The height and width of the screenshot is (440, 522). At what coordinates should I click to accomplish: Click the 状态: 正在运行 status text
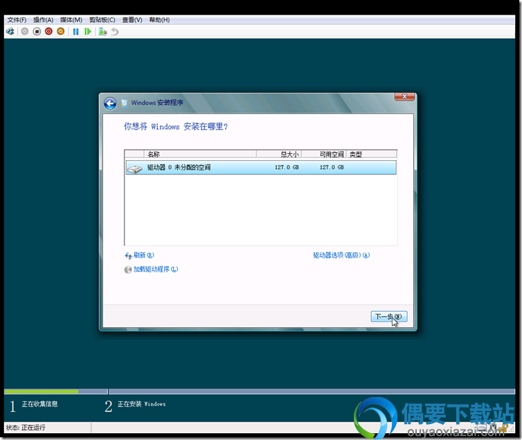click(26, 428)
